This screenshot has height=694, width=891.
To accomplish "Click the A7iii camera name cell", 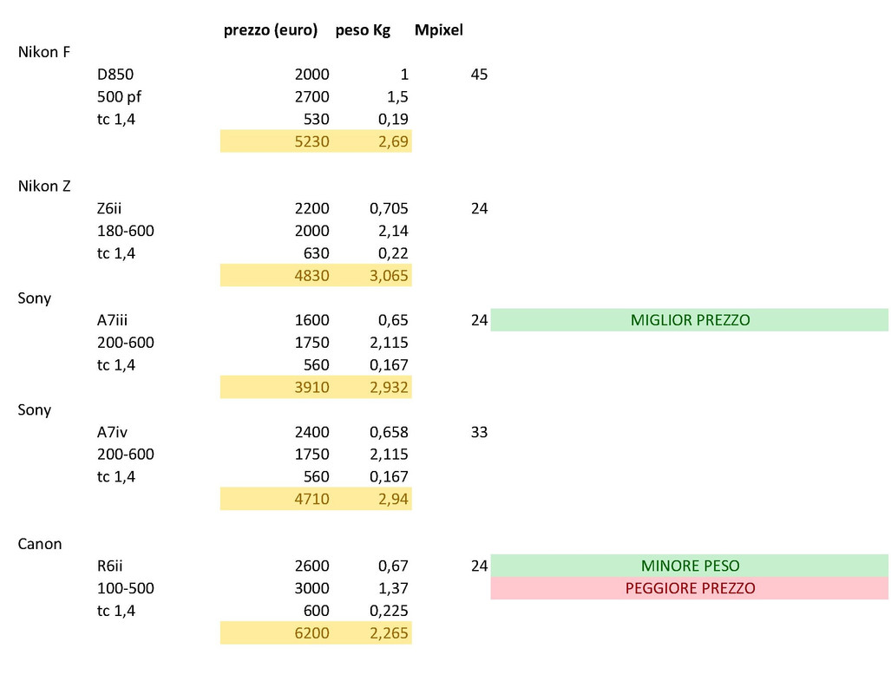I will pos(112,320).
